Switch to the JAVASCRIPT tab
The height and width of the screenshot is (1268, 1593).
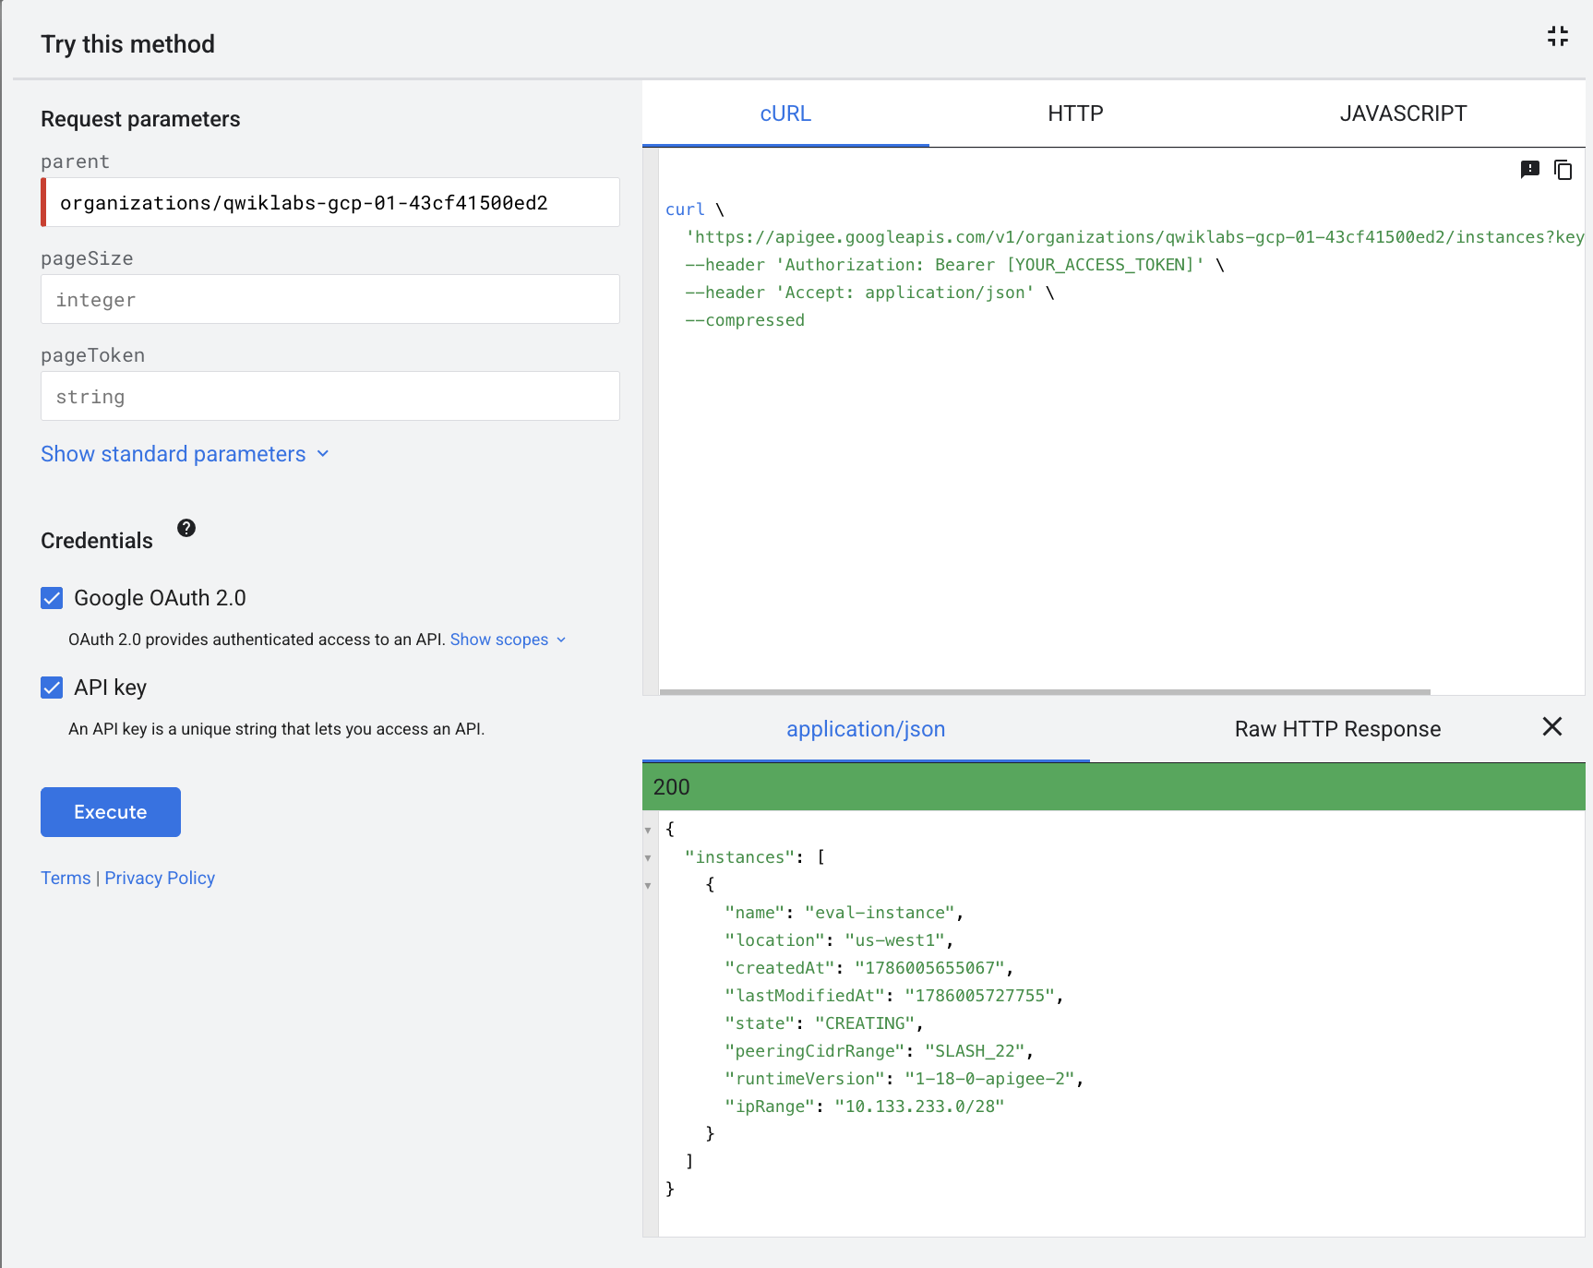pos(1403,114)
